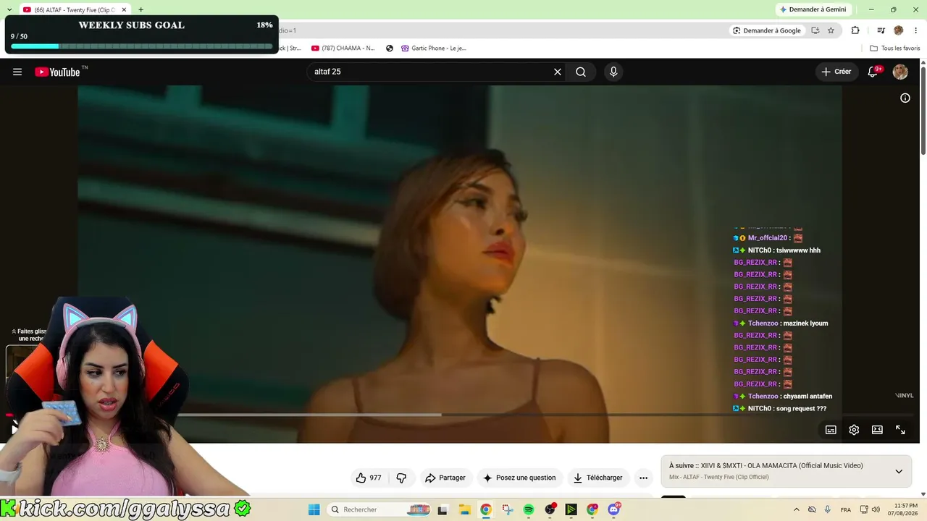This screenshot has height=521, width=927.
Task: Click the Demander à Gemini button
Action: click(813, 9)
